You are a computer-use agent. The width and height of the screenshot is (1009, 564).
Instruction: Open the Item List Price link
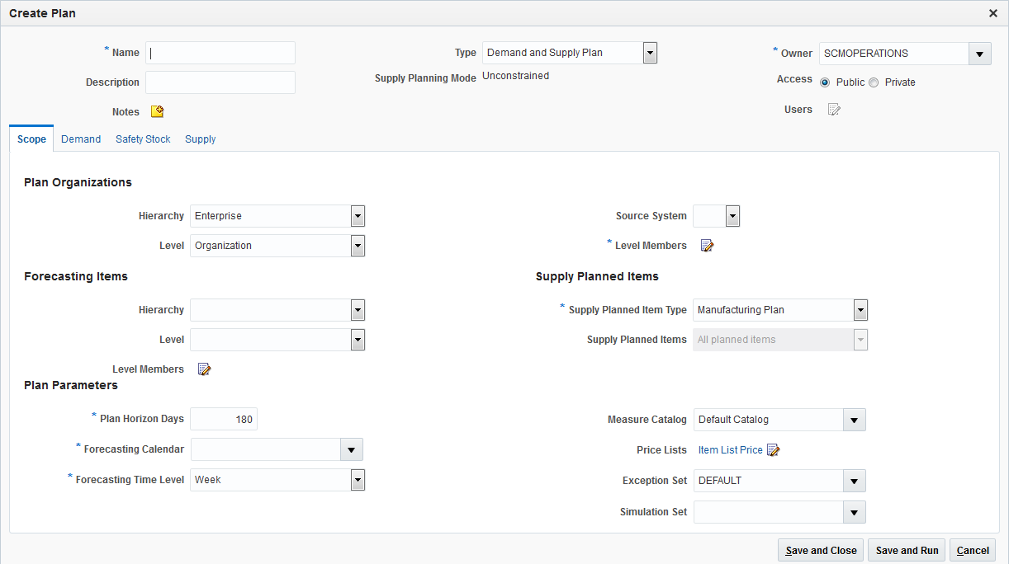tap(730, 450)
